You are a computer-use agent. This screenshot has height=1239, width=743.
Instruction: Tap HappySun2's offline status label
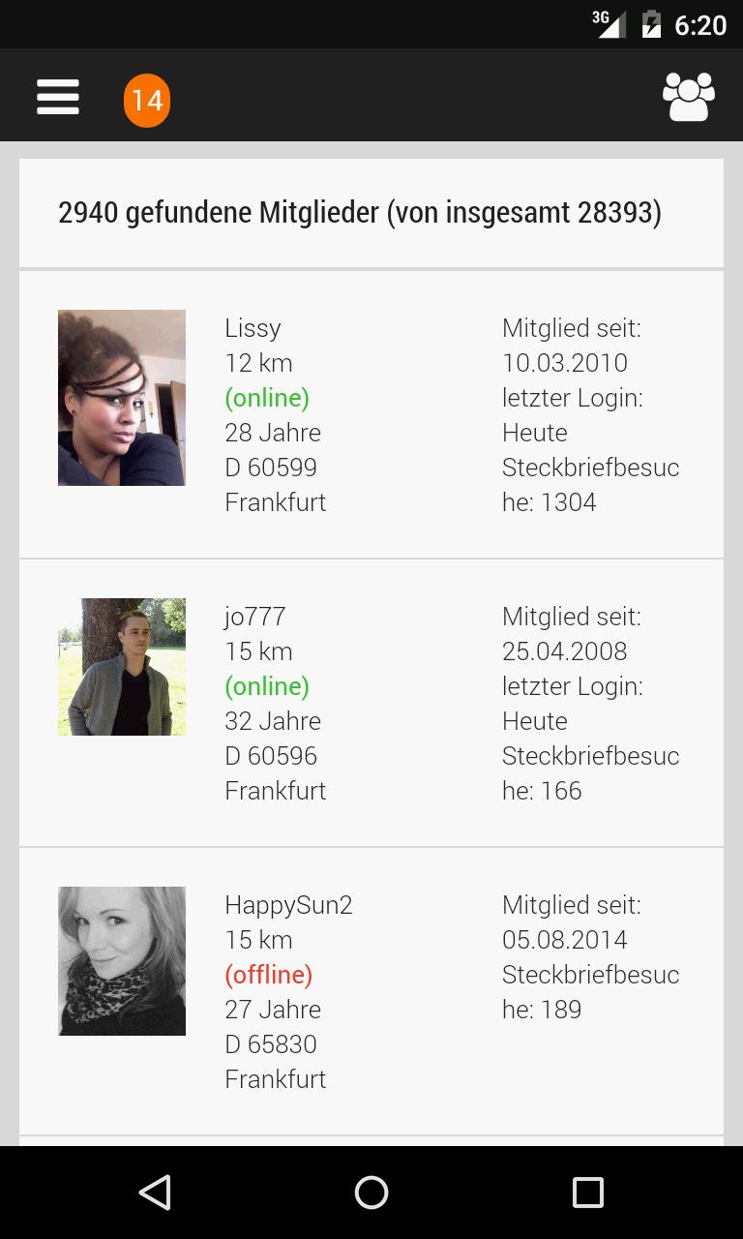(269, 975)
